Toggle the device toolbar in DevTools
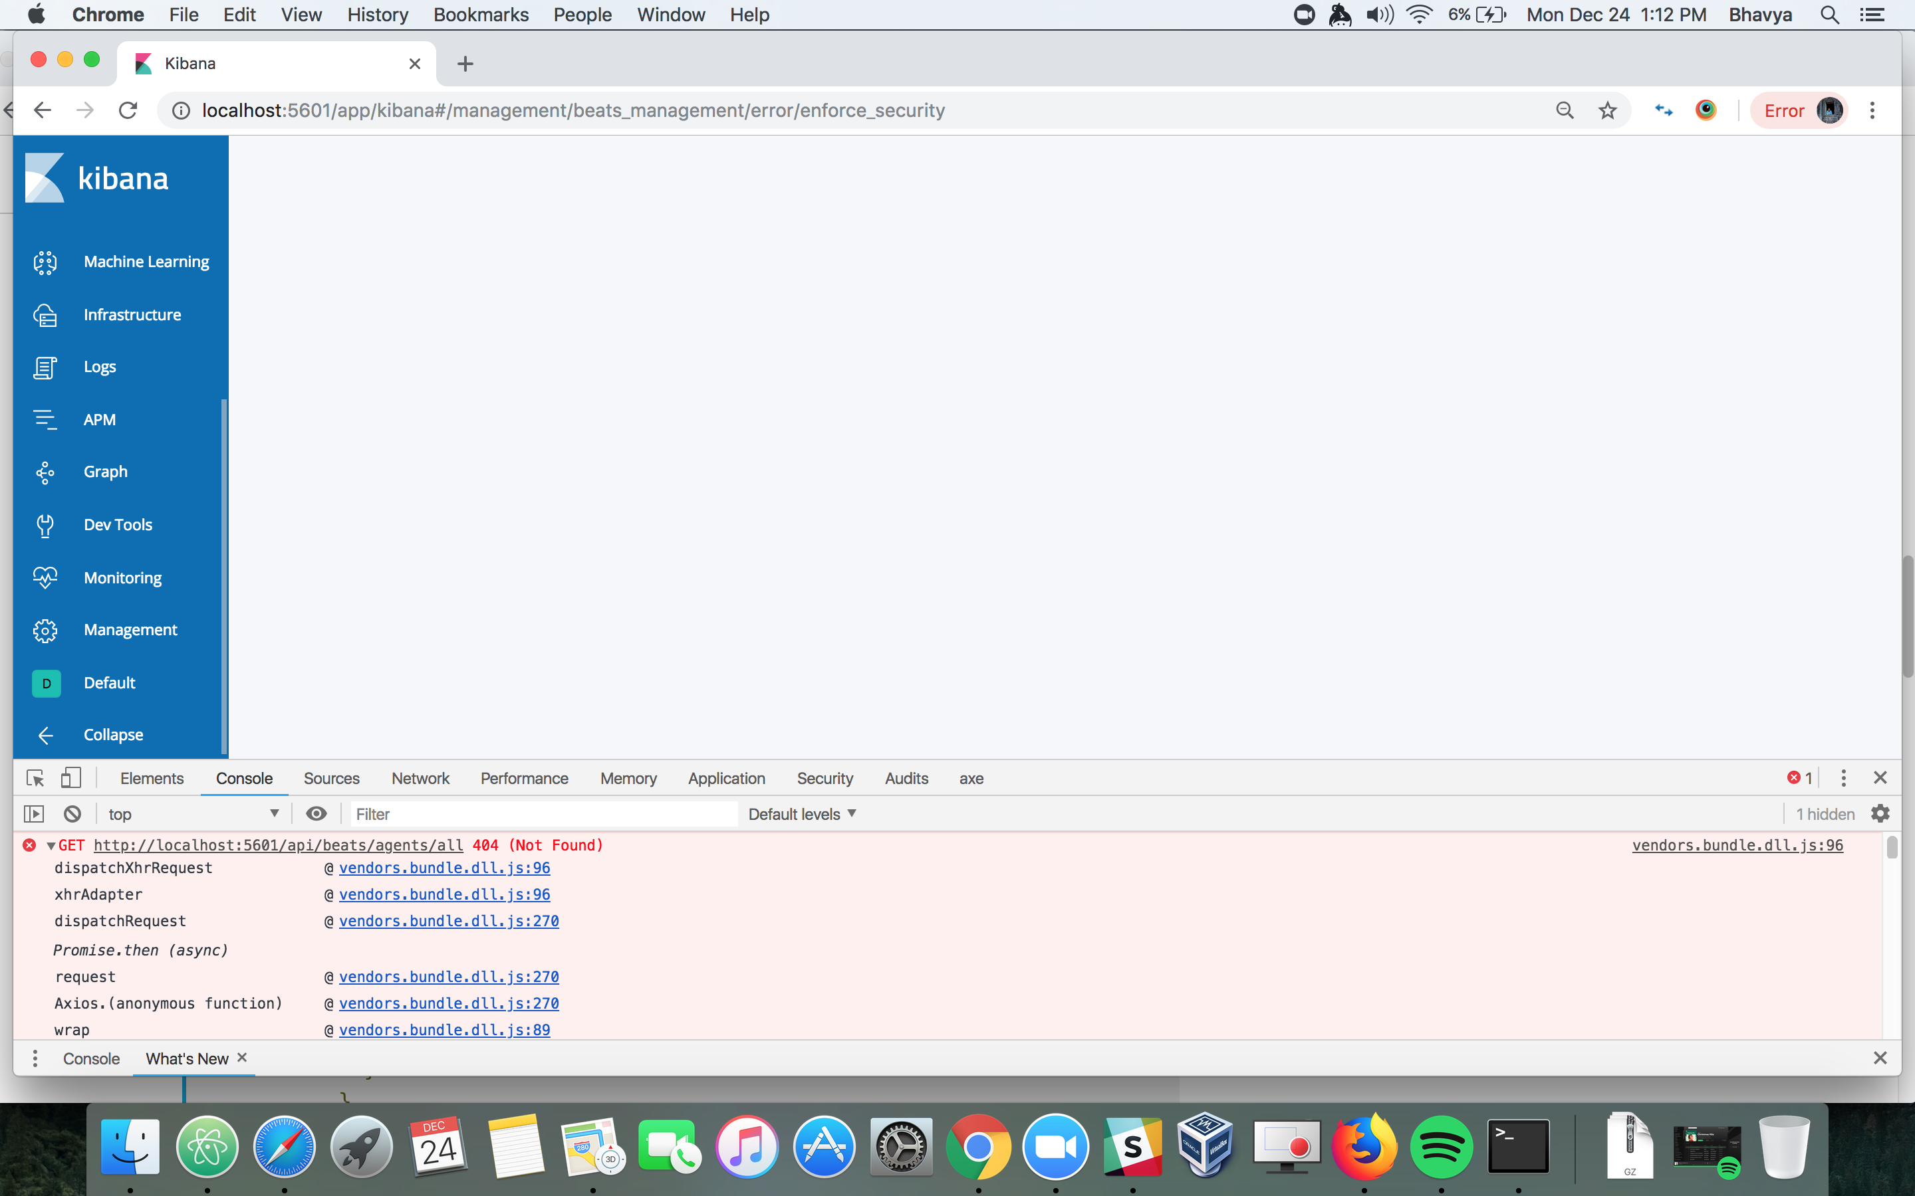 click(x=71, y=778)
